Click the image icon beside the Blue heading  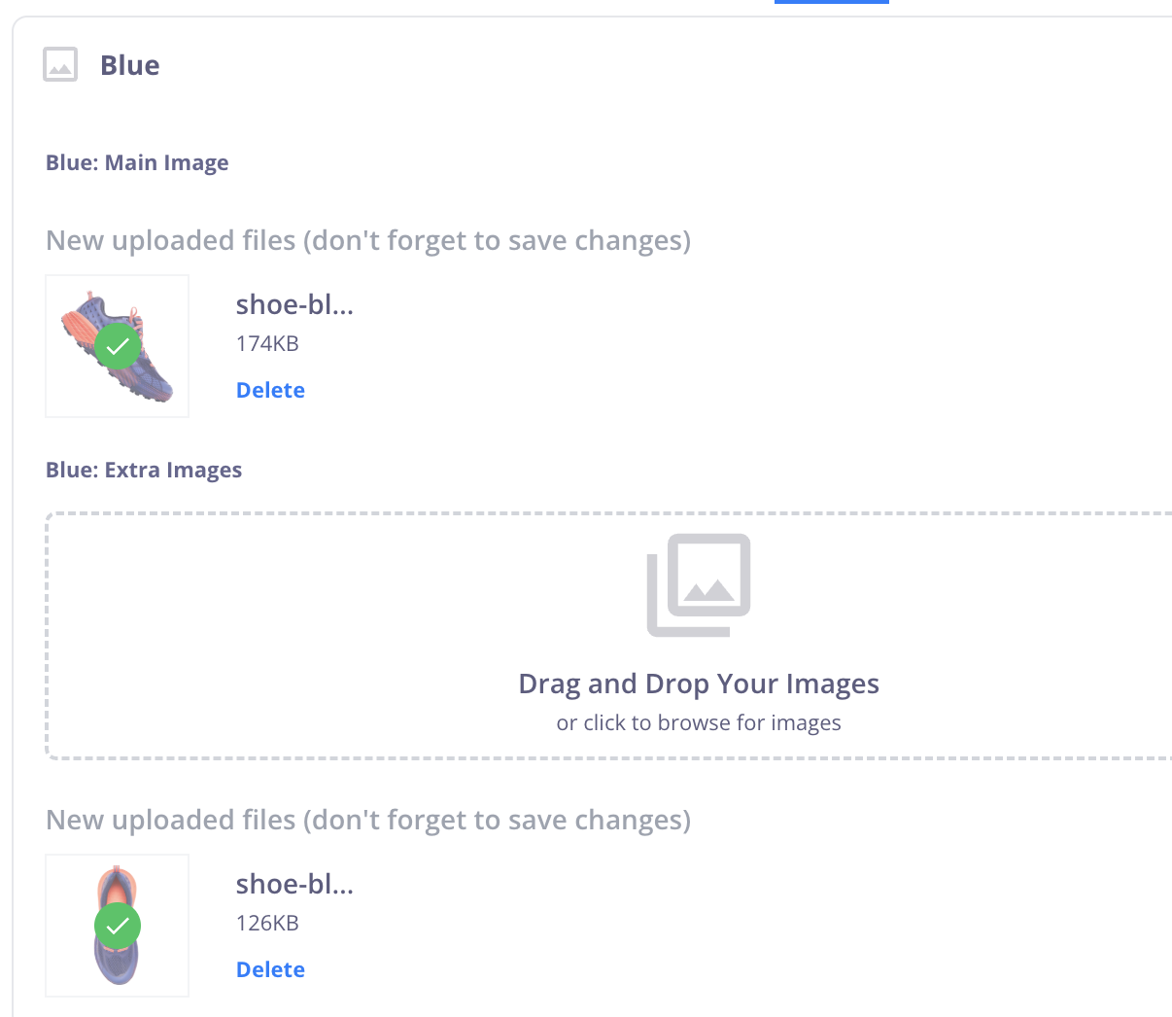click(60, 65)
